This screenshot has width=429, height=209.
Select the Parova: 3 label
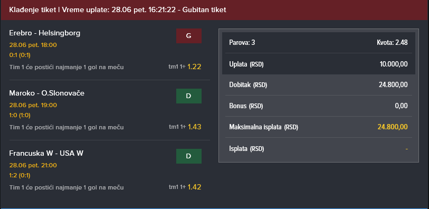pyautogui.click(x=242, y=43)
